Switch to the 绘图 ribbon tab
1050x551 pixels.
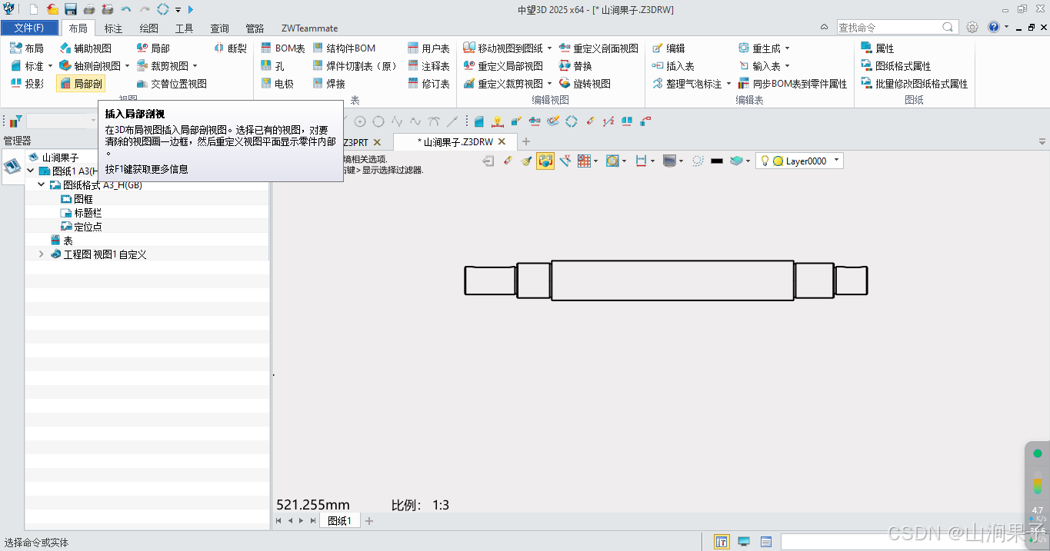(x=148, y=28)
